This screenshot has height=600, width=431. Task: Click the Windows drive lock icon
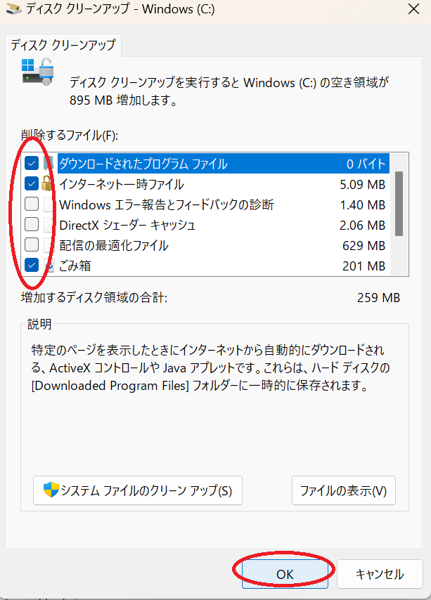(x=37, y=72)
